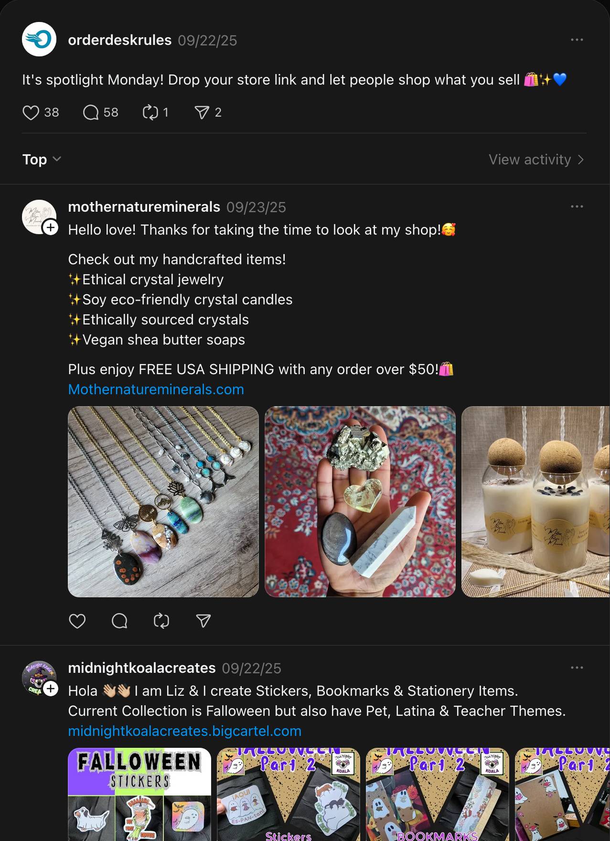Follow midnightkoalacreates using the plus badge

[50, 689]
